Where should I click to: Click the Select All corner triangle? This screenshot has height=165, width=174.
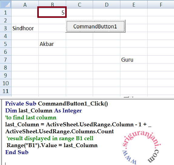(x=6, y=5)
